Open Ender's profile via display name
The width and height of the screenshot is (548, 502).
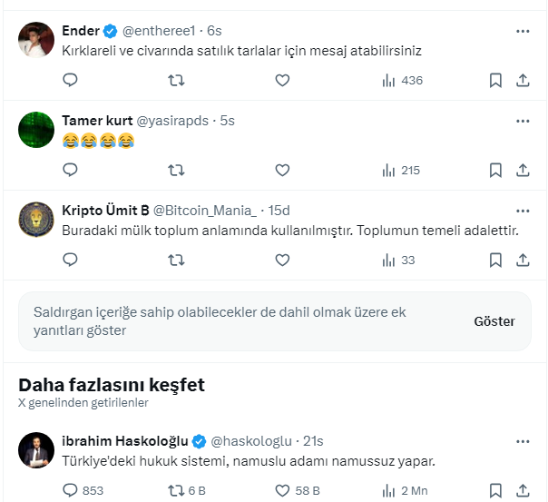click(81, 31)
